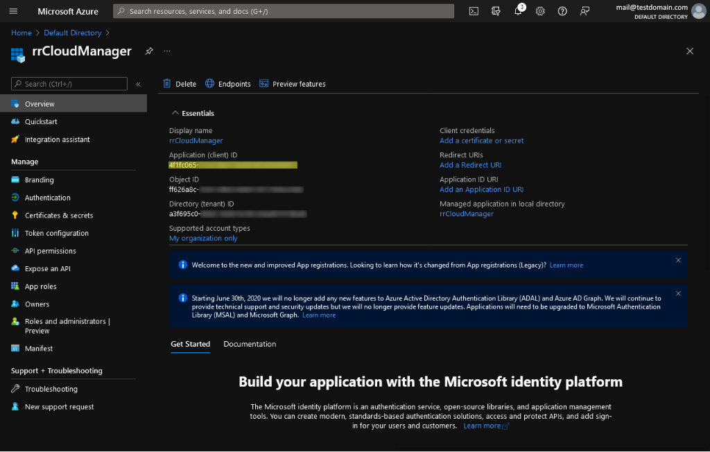The height and width of the screenshot is (452, 710).
Task: Dismiss the ADAL deprecation banner
Action: click(678, 293)
